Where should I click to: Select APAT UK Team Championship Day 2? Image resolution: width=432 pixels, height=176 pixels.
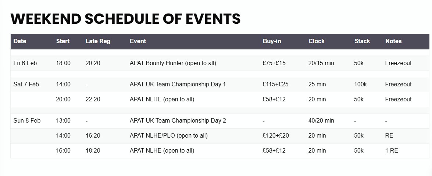[x=178, y=121]
